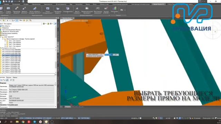Toggle ОРТО mode in the status bar
The image size is (221, 124).
pyautogui.click(x=63, y=118)
